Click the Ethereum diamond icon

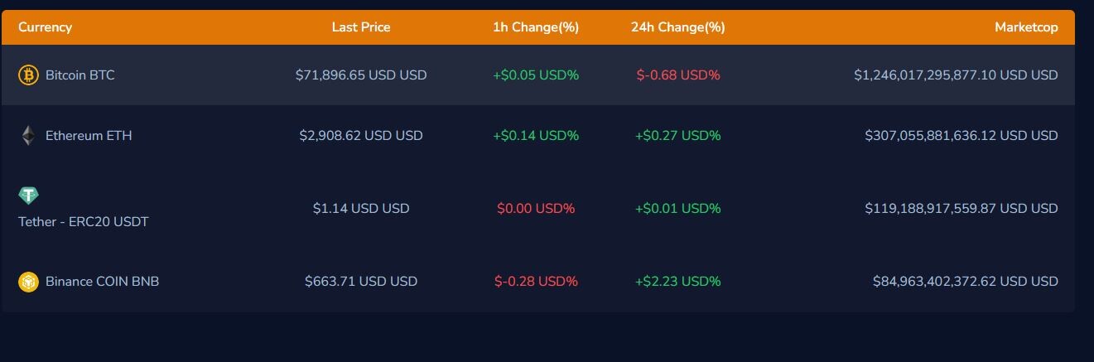pyautogui.click(x=28, y=136)
